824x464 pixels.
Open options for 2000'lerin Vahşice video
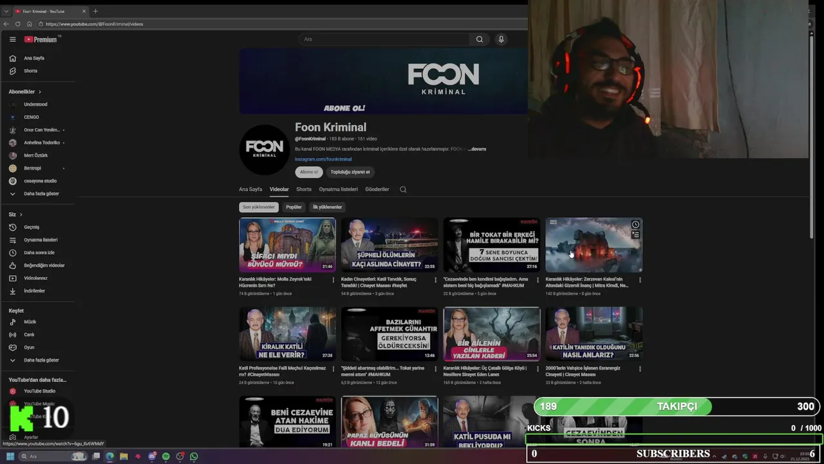pos(640,369)
